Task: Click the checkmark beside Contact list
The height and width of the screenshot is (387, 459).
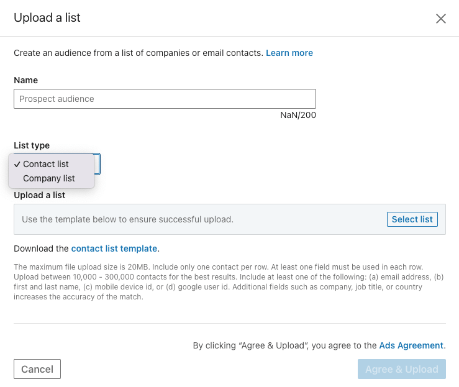Action: (17, 164)
